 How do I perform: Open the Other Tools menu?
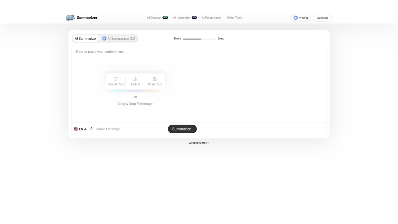(234, 18)
